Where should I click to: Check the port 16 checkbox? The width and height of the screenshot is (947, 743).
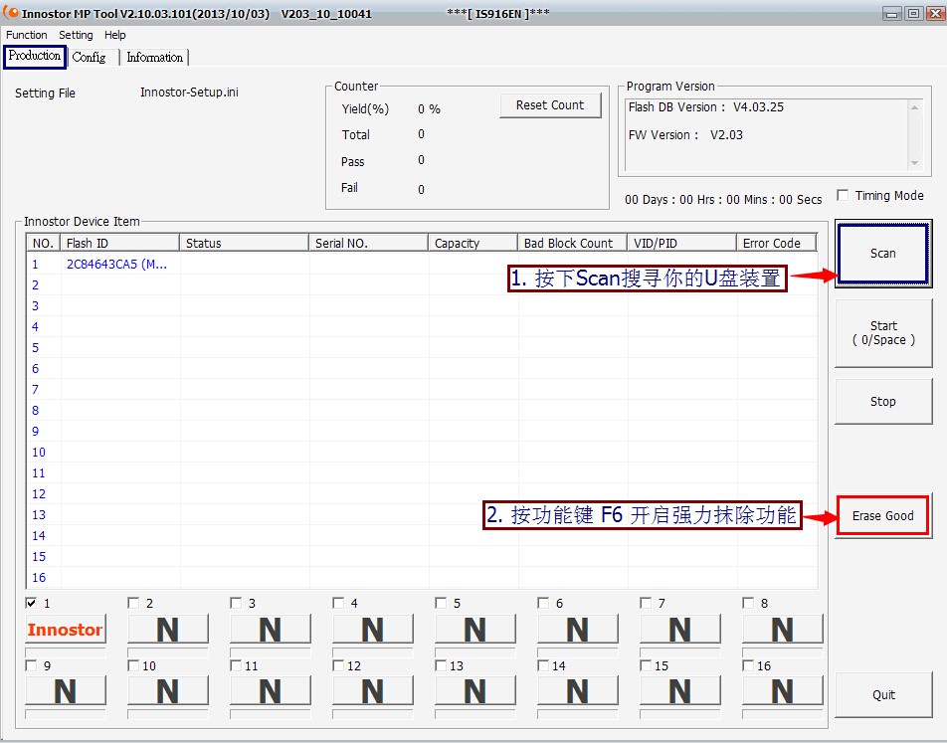[x=748, y=665]
